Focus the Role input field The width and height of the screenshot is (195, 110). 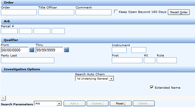coord(167,60)
